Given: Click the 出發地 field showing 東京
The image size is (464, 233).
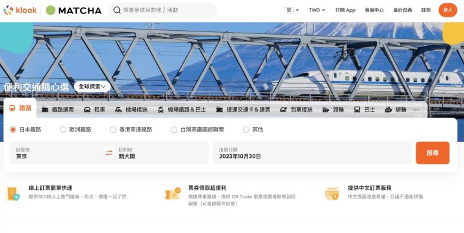Looking at the screenshot, I should (56, 153).
